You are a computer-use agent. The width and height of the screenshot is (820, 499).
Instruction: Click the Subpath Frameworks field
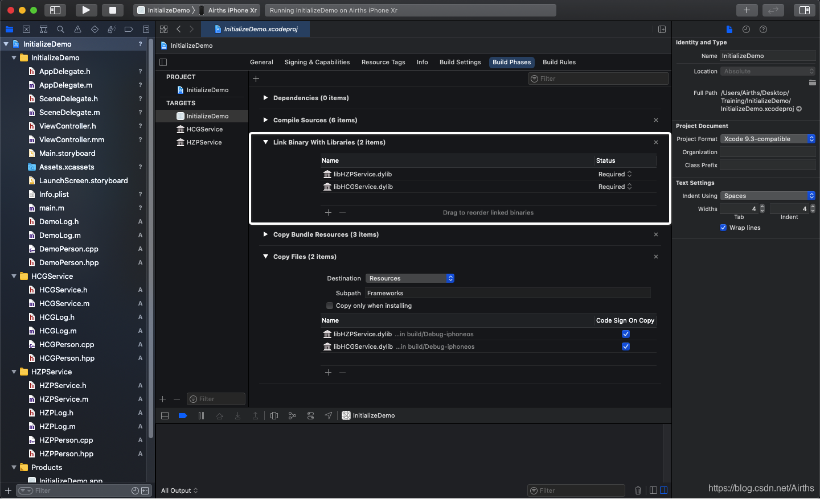click(507, 293)
